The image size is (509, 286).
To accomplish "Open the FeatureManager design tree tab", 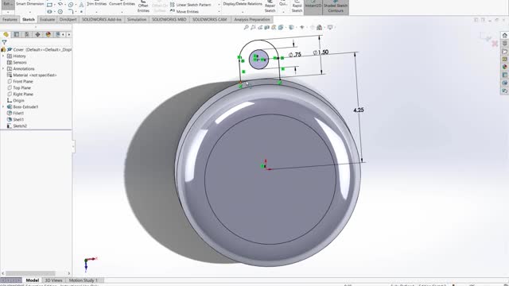I will coord(6,34).
